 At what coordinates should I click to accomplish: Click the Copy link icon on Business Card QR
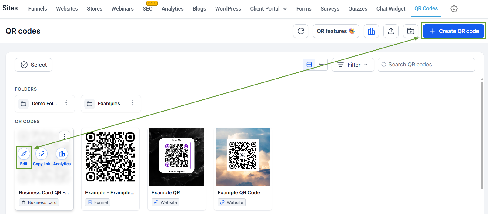point(42,154)
